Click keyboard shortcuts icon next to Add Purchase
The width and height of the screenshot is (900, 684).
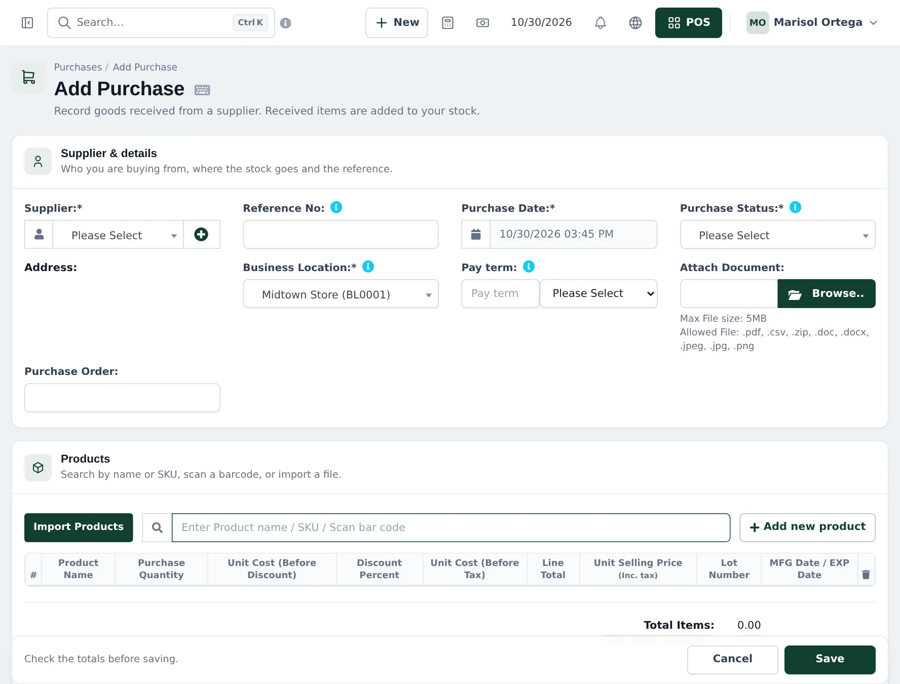(x=202, y=90)
